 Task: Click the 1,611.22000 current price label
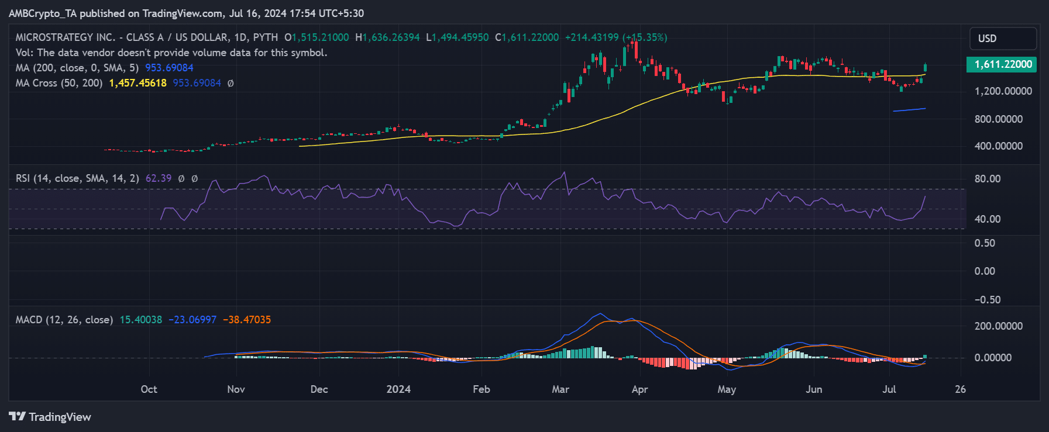tap(1002, 64)
